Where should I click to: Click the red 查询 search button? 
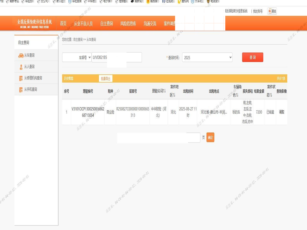253,57
